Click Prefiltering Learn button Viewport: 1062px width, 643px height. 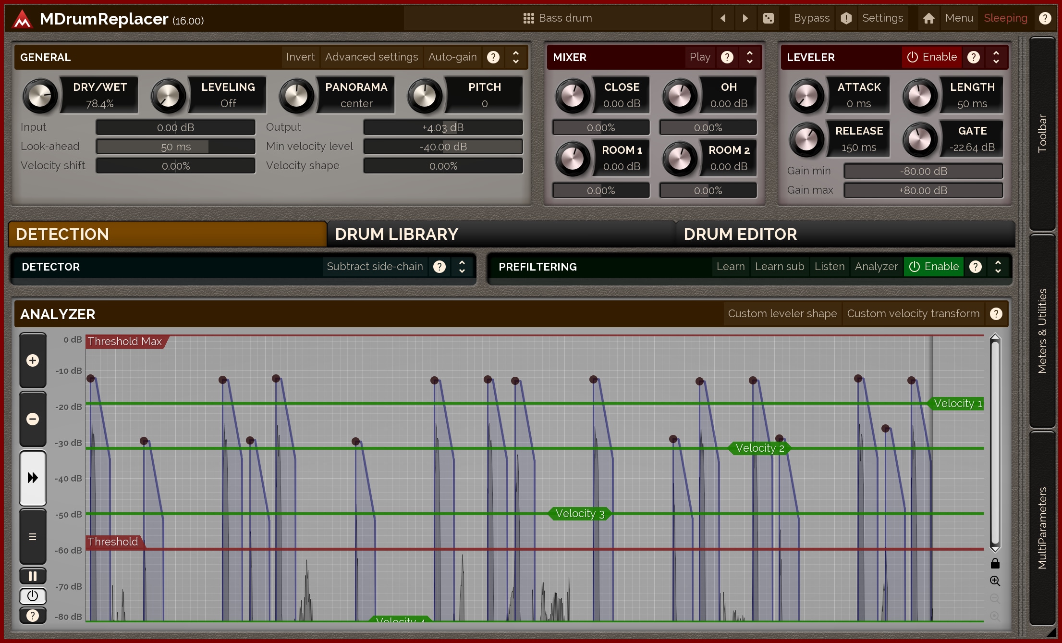click(731, 267)
